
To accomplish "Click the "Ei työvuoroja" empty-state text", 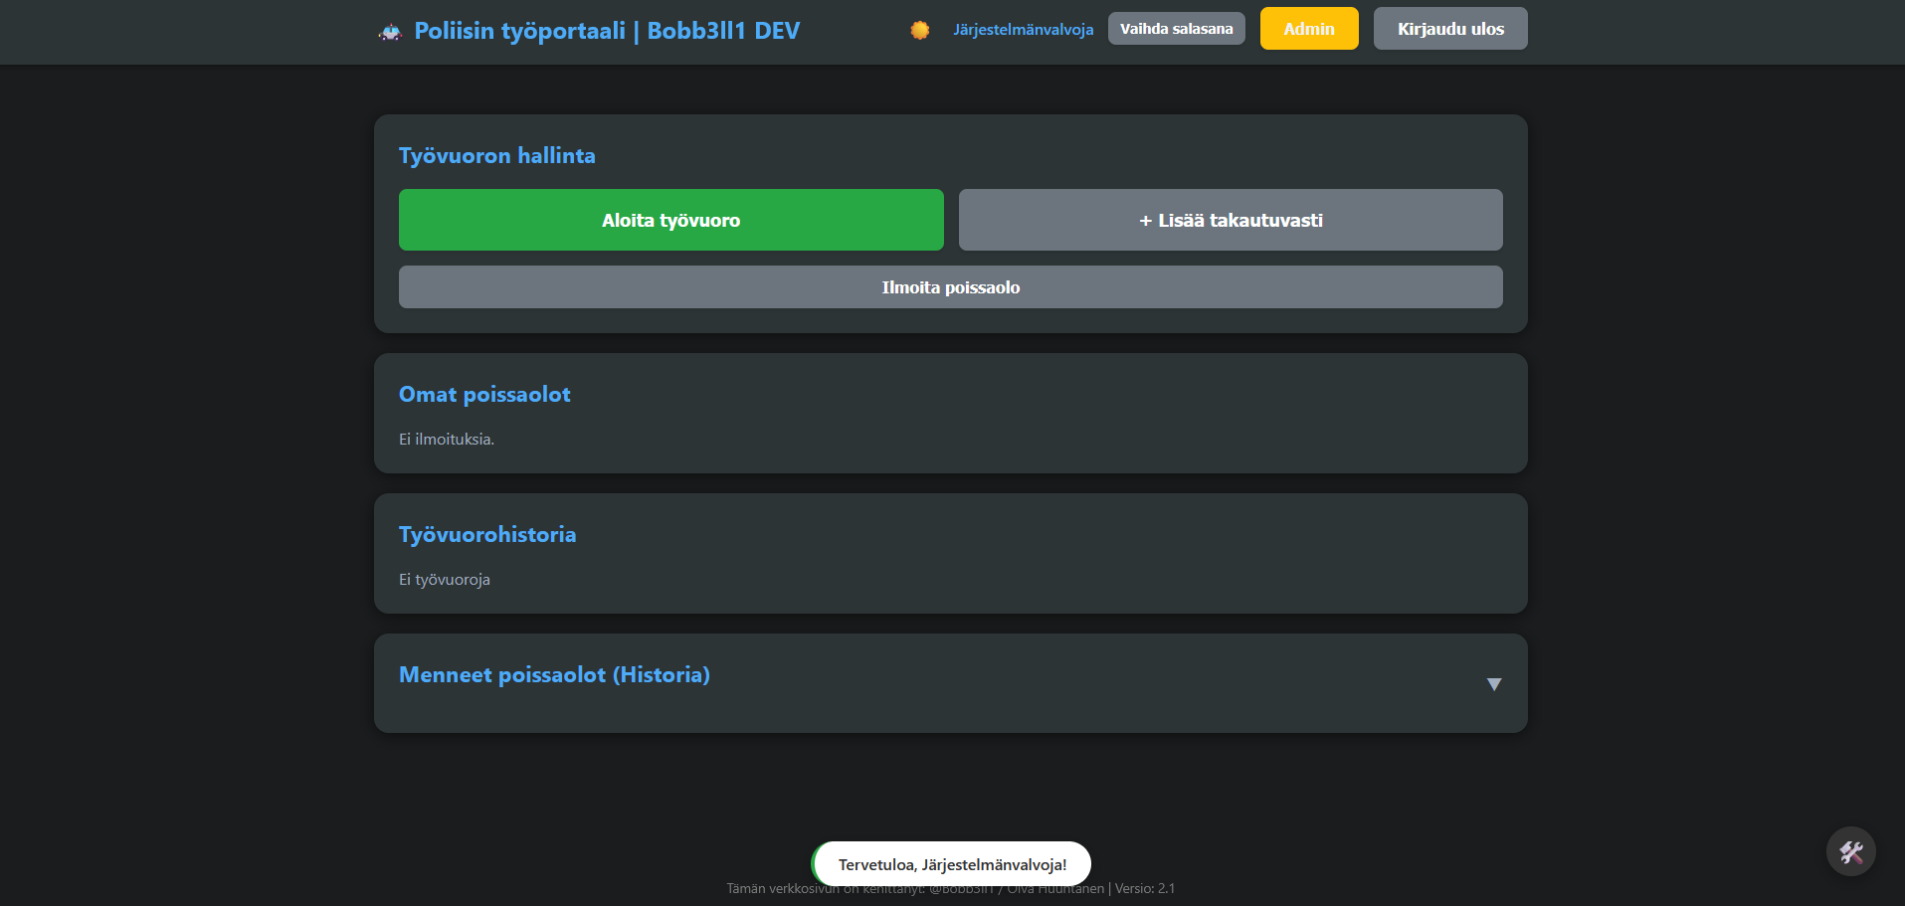I will pos(445,579).
